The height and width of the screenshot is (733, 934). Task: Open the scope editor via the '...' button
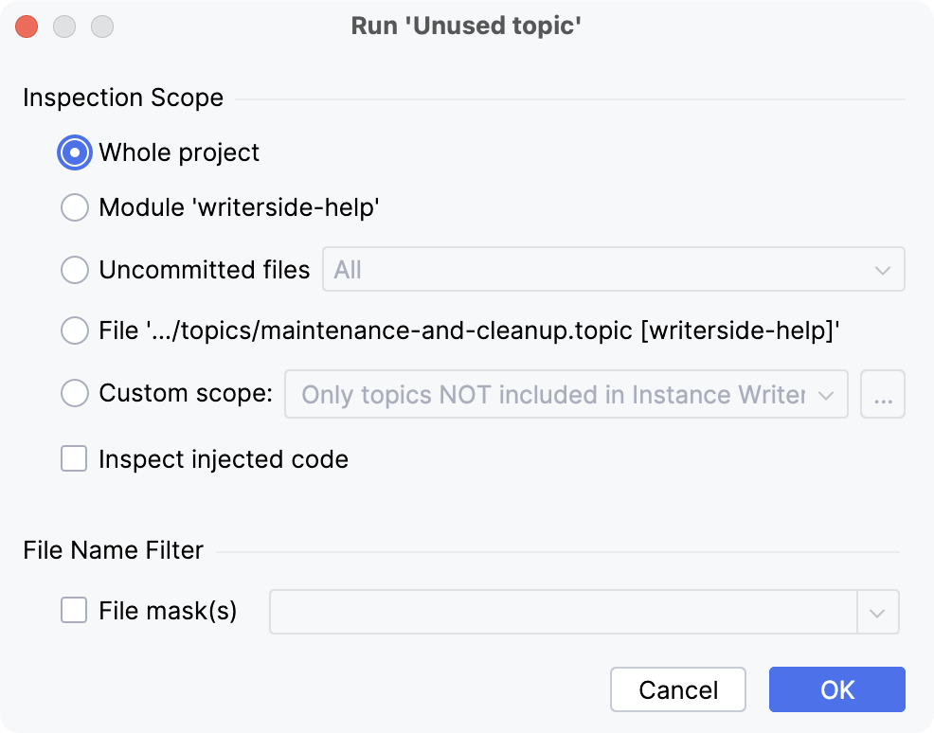pyautogui.click(x=882, y=394)
